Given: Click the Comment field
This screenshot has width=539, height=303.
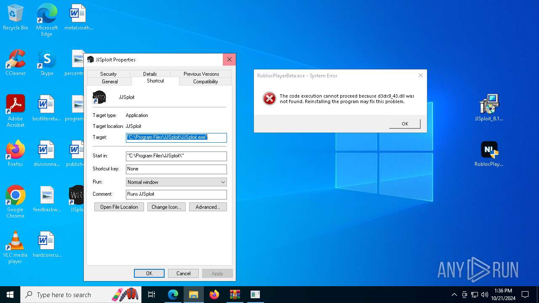Looking at the screenshot, I should pyautogui.click(x=176, y=194).
